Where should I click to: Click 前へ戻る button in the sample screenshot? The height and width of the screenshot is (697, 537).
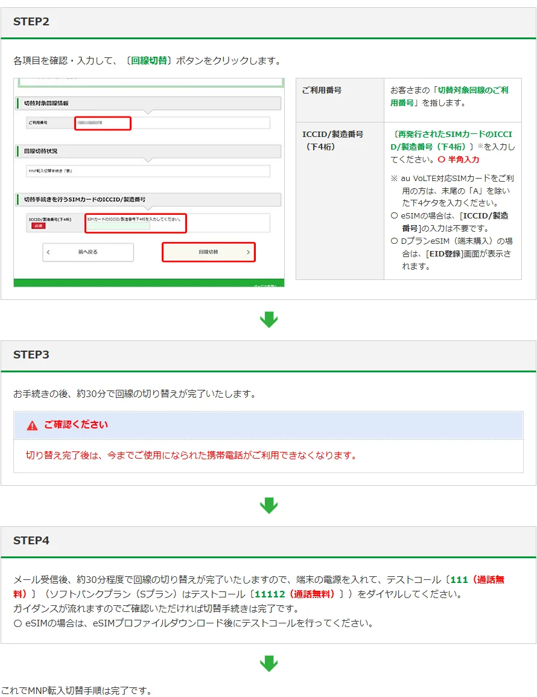coord(88,252)
